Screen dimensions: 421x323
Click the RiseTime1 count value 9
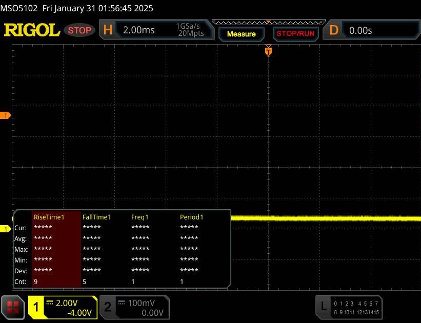click(x=36, y=281)
